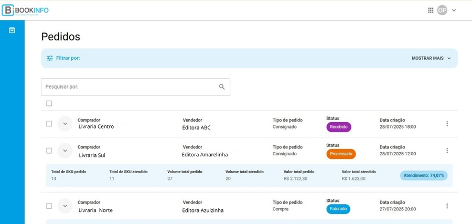Screen dimensions: 472x224
Task: Toggle the Livraria Norte order details chevron
Action: coord(65,206)
